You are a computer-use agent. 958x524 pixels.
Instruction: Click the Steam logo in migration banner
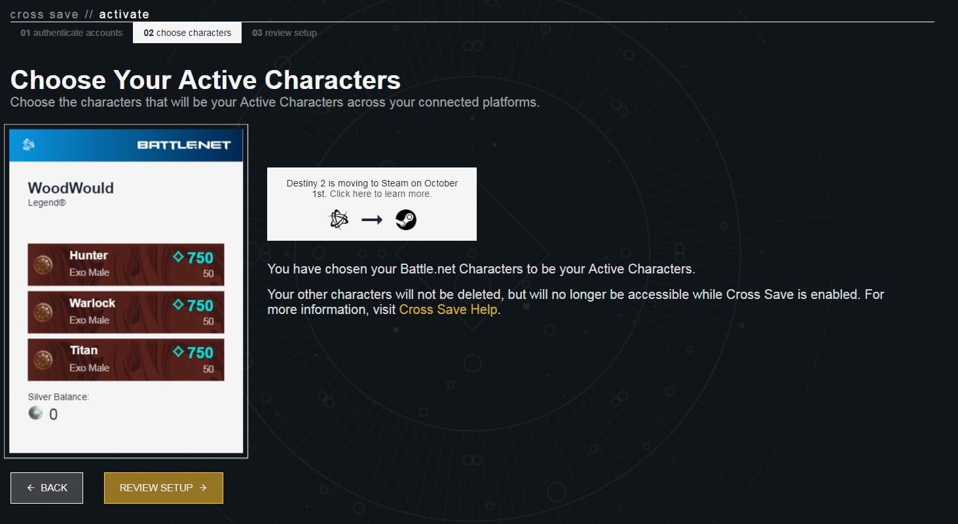click(406, 220)
